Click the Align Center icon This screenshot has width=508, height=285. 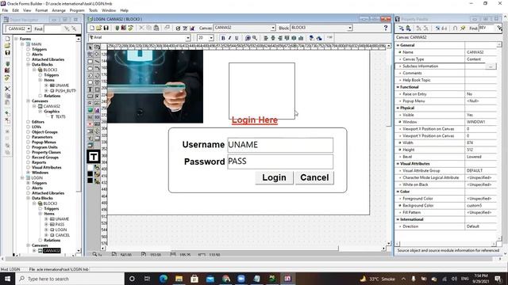(273, 38)
